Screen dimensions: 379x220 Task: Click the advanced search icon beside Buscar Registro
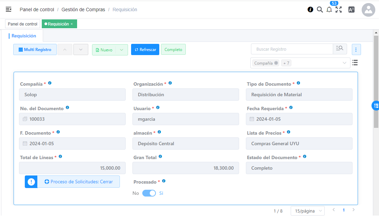tap(340, 49)
